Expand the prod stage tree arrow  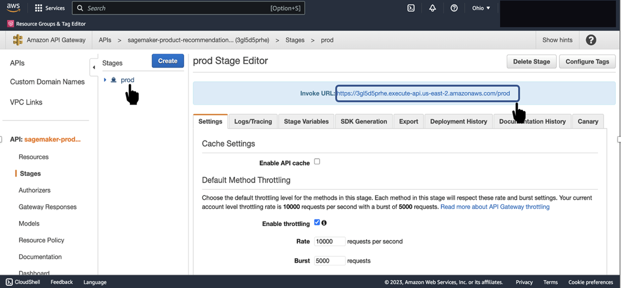tap(105, 80)
